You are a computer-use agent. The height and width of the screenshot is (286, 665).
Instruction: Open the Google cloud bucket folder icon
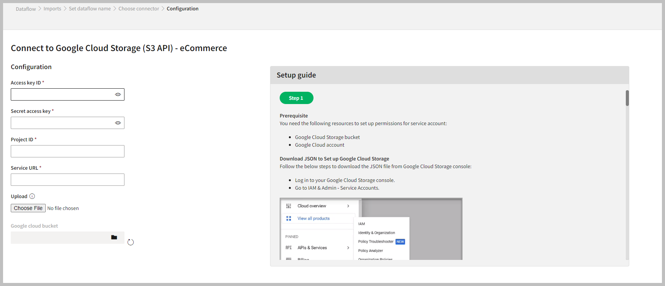coord(114,237)
